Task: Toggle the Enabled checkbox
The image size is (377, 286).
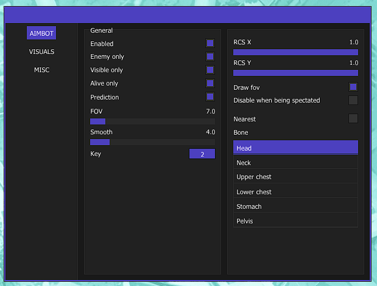Action: pos(210,43)
